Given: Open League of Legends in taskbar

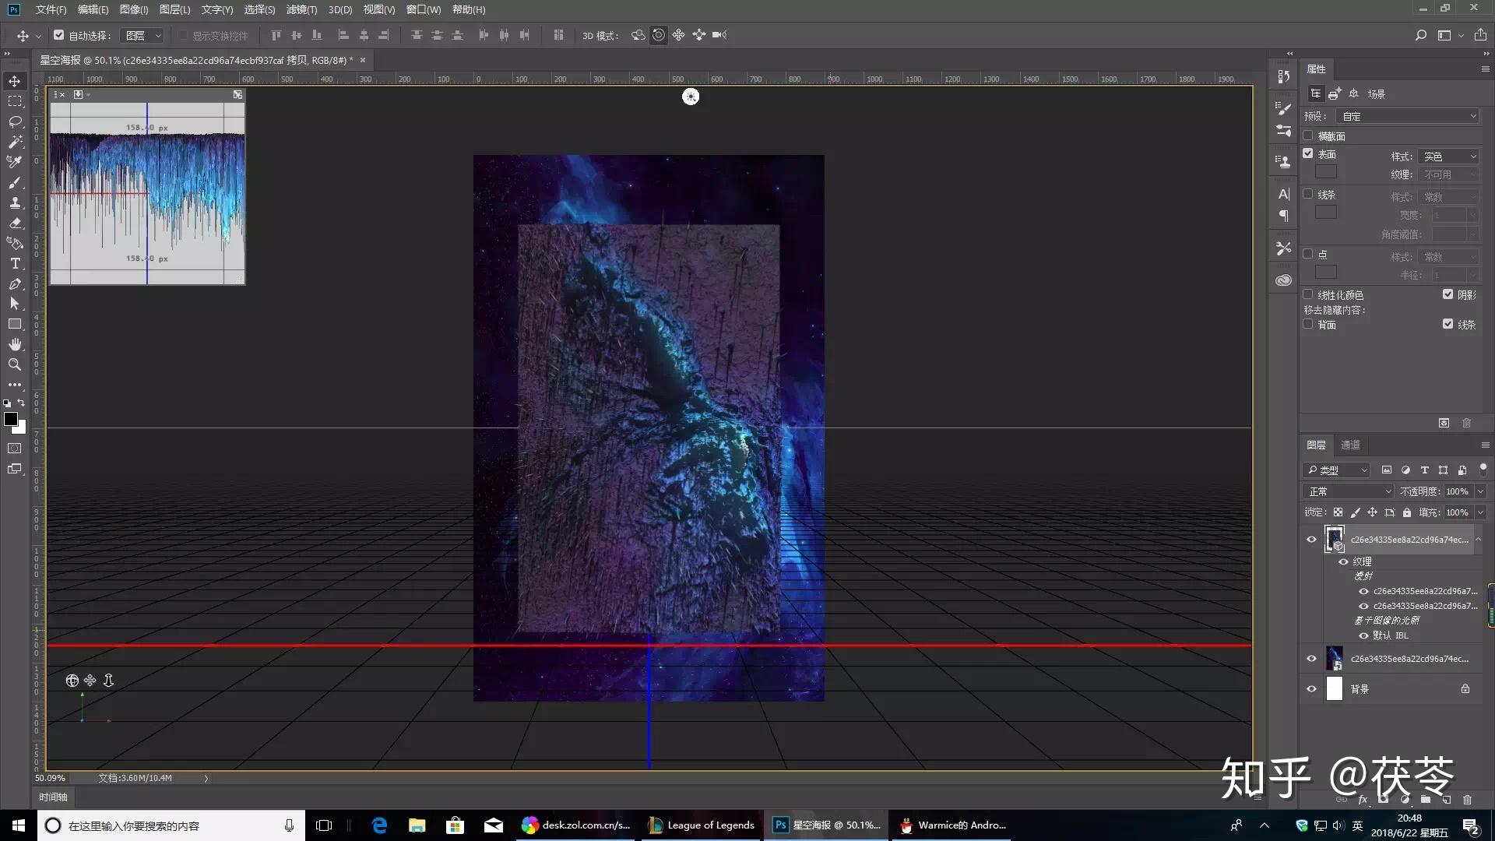Looking at the screenshot, I should (701, 825).
